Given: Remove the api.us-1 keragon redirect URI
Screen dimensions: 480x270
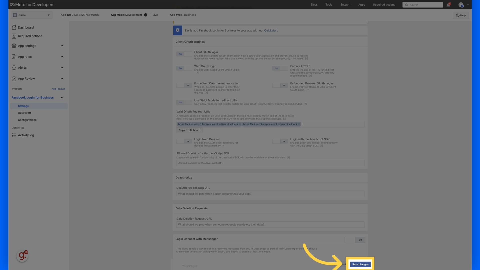Looking at the screenshot, I should [x=299, y=124].
